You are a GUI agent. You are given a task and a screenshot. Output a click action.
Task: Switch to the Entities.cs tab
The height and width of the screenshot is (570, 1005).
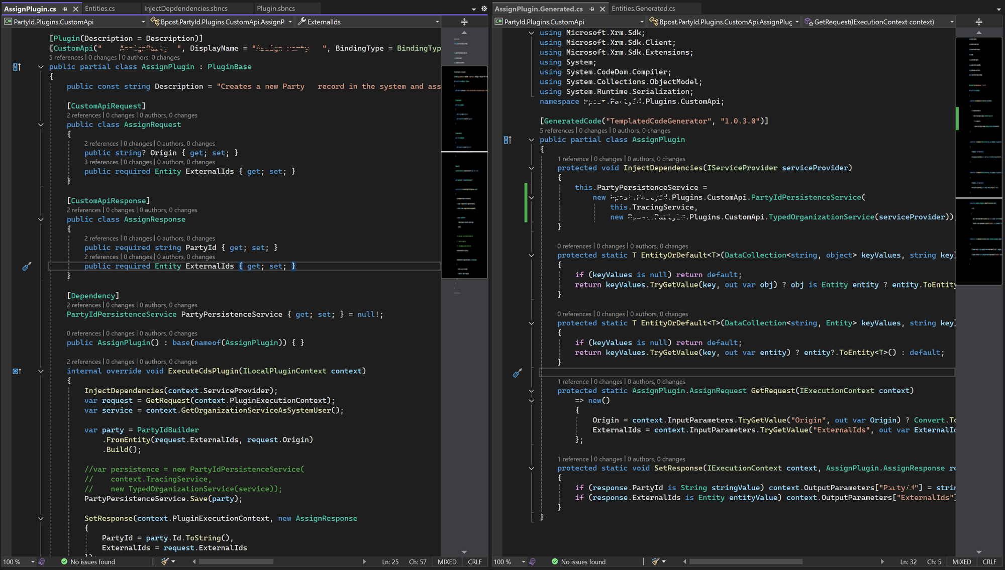(x=100, y=9)
